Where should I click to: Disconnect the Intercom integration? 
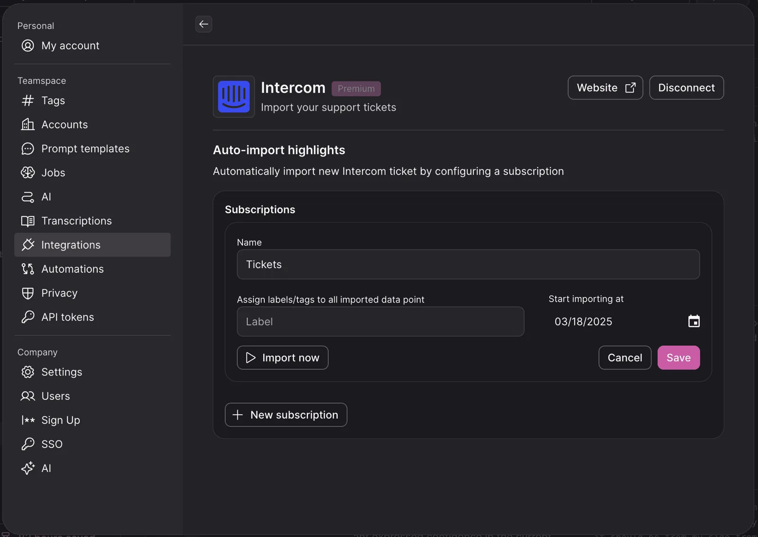pyautogui.click(x=686, y=88)
